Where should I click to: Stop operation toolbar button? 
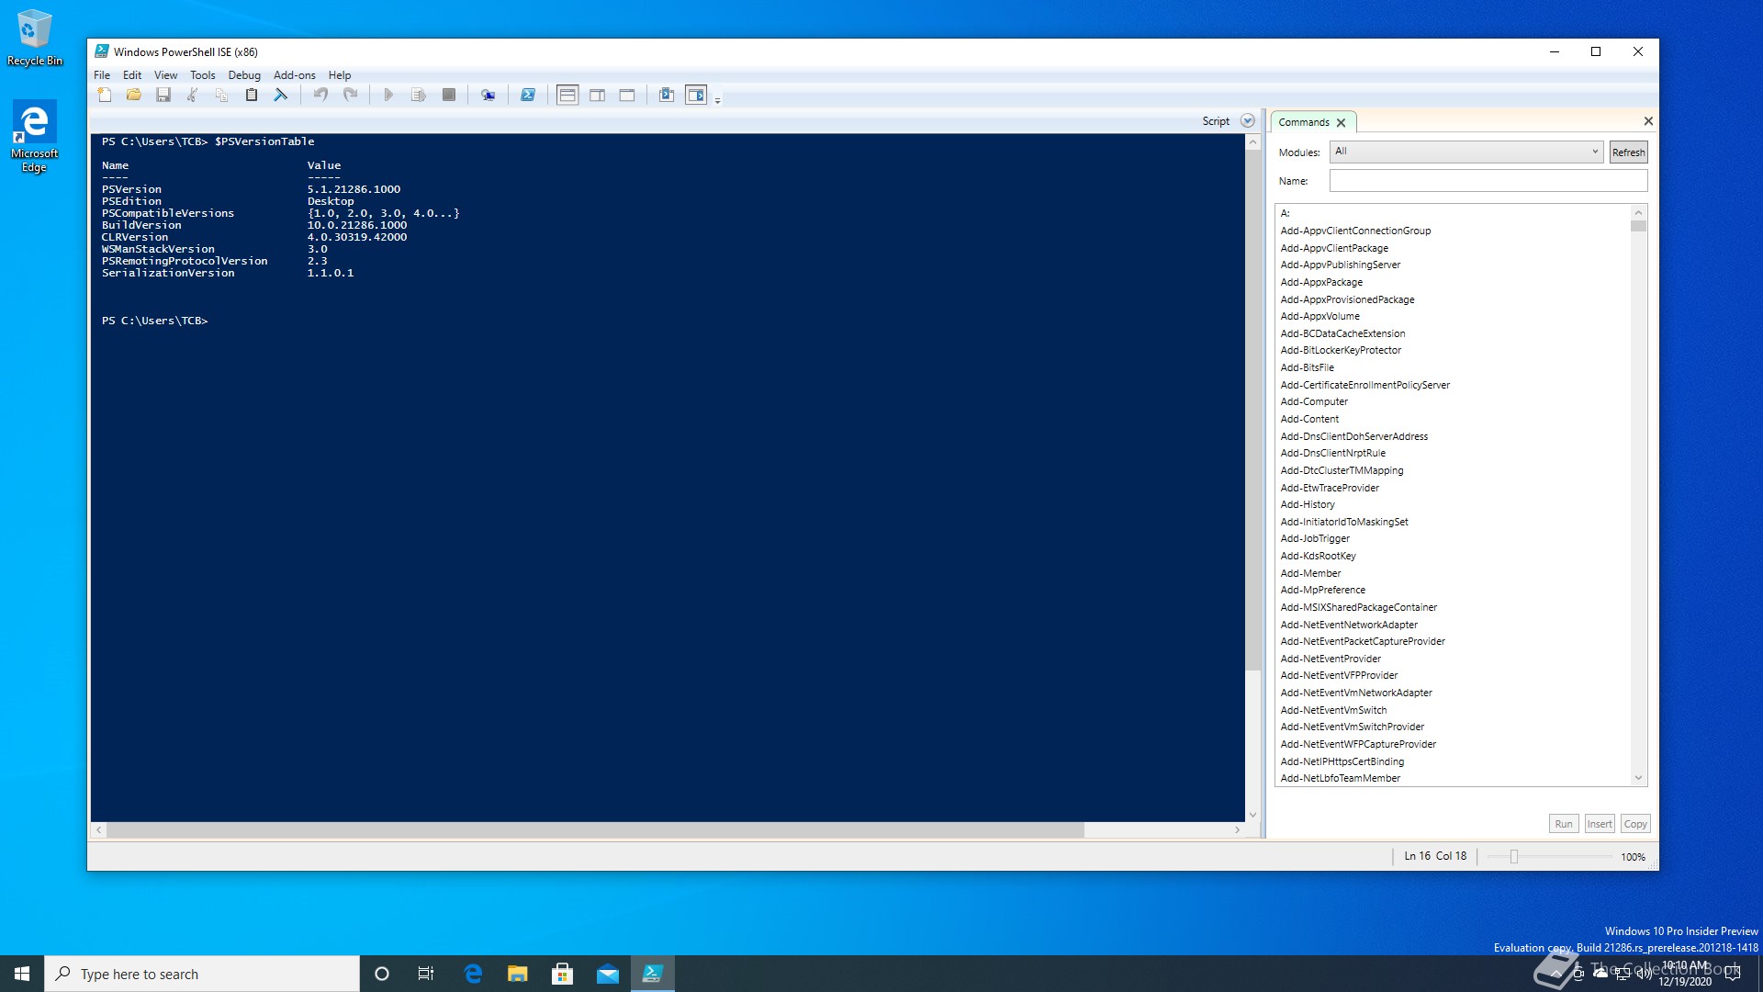click(x=449, y=95)
